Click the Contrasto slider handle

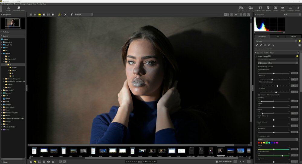(262, 101)
